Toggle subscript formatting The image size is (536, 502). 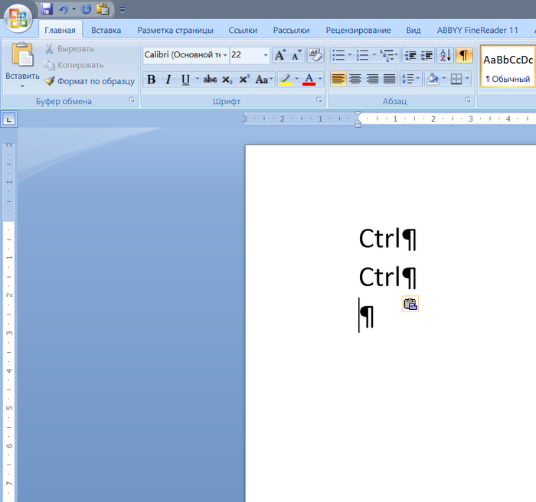click(227, 80)
